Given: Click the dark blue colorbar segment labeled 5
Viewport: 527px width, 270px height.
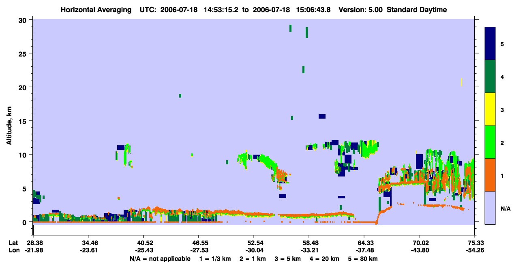Looking at the screenshot, I should (490, 44).
